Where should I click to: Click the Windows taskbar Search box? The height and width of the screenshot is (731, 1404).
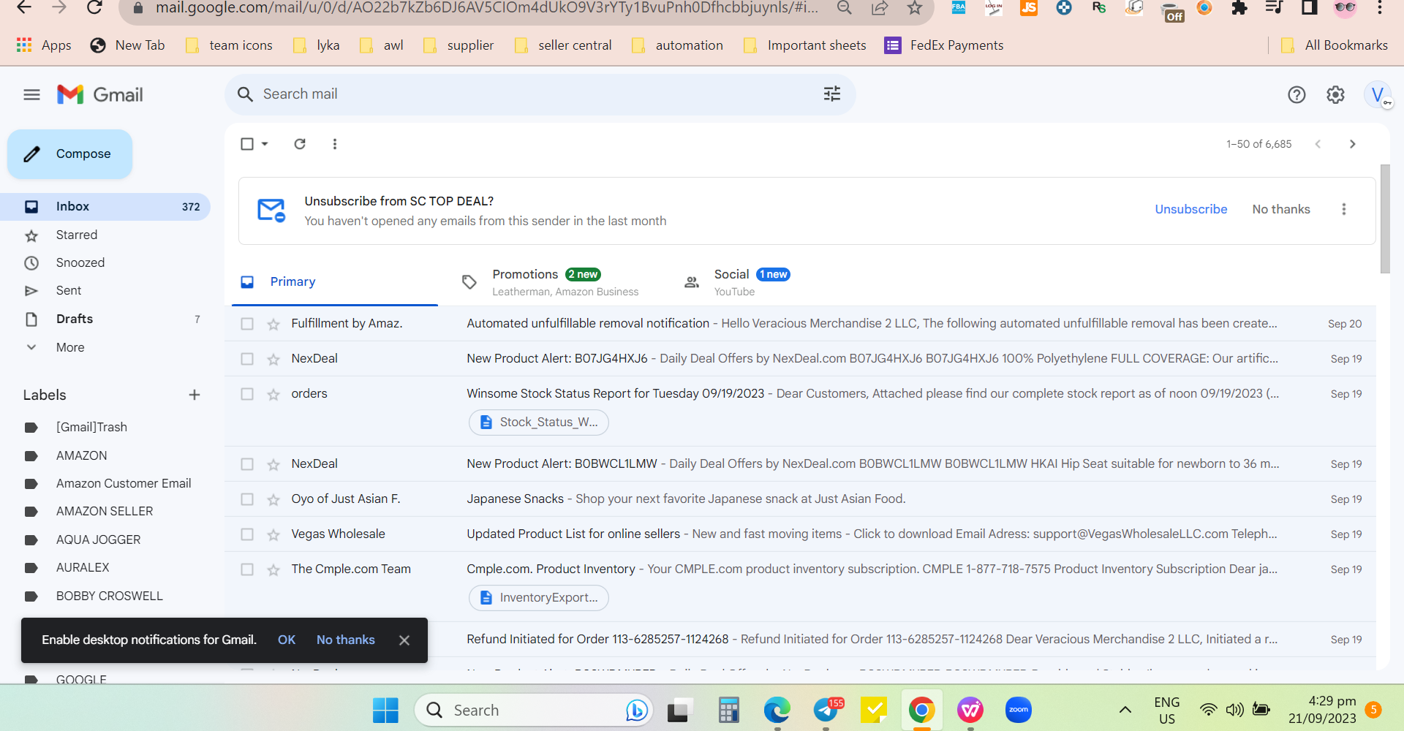click(534, 710)
